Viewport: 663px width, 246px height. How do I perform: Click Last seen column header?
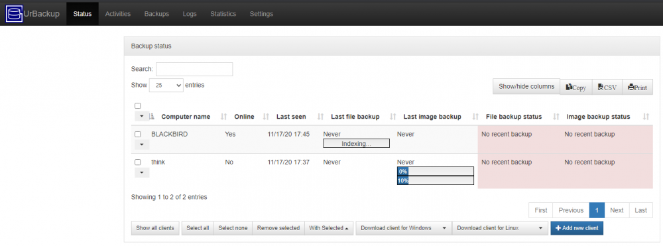click(291, 117)
